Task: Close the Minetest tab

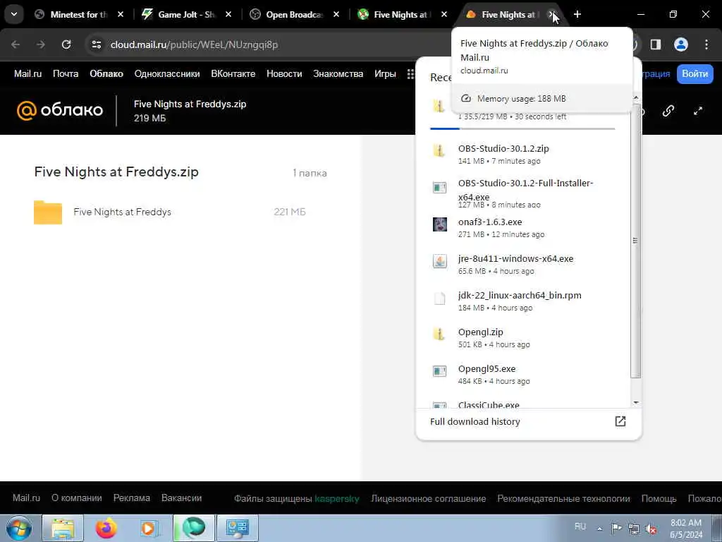Action: coord(121,15)
